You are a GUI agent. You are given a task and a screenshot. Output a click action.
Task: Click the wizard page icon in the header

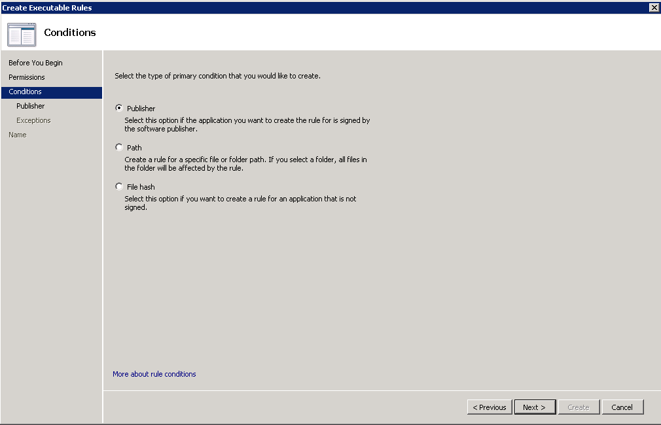(x=22, y=34)
